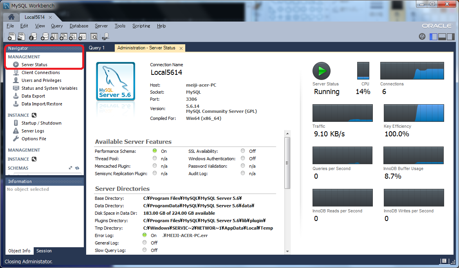Close the Local5614 connection tab
The image size is (459, 268).
51,17
